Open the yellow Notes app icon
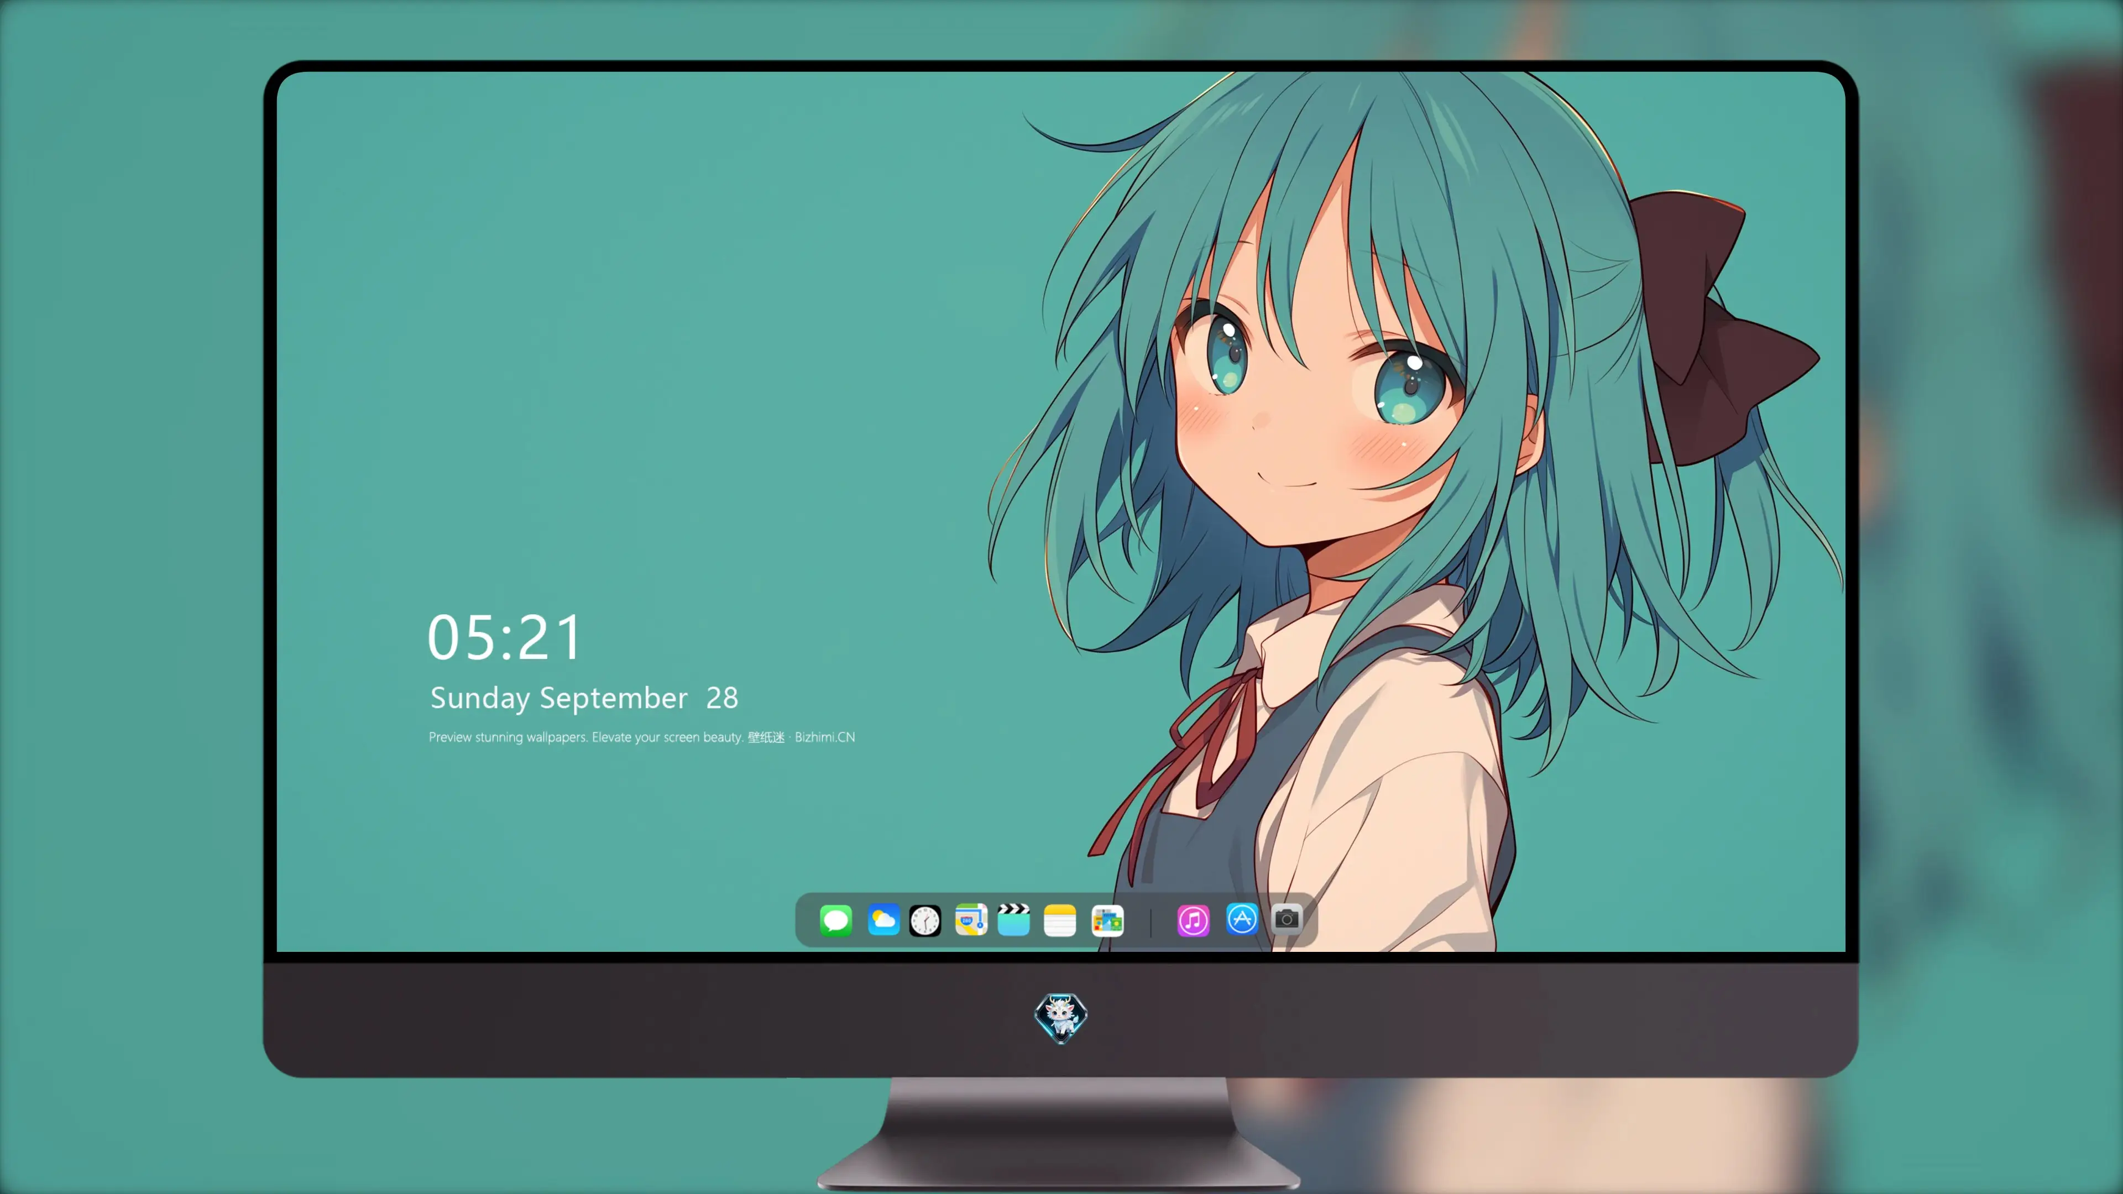Image resolution: width=2123 pixels, height=1194 pixels. click(1060, 920)
